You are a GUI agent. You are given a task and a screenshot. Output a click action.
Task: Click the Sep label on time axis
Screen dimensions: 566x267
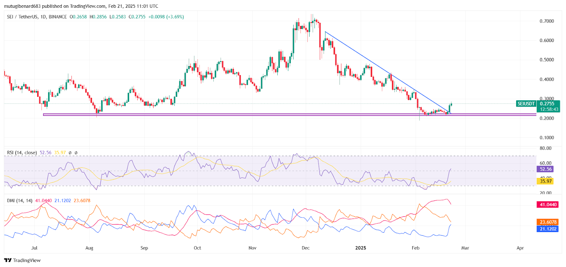pos(144,248)
